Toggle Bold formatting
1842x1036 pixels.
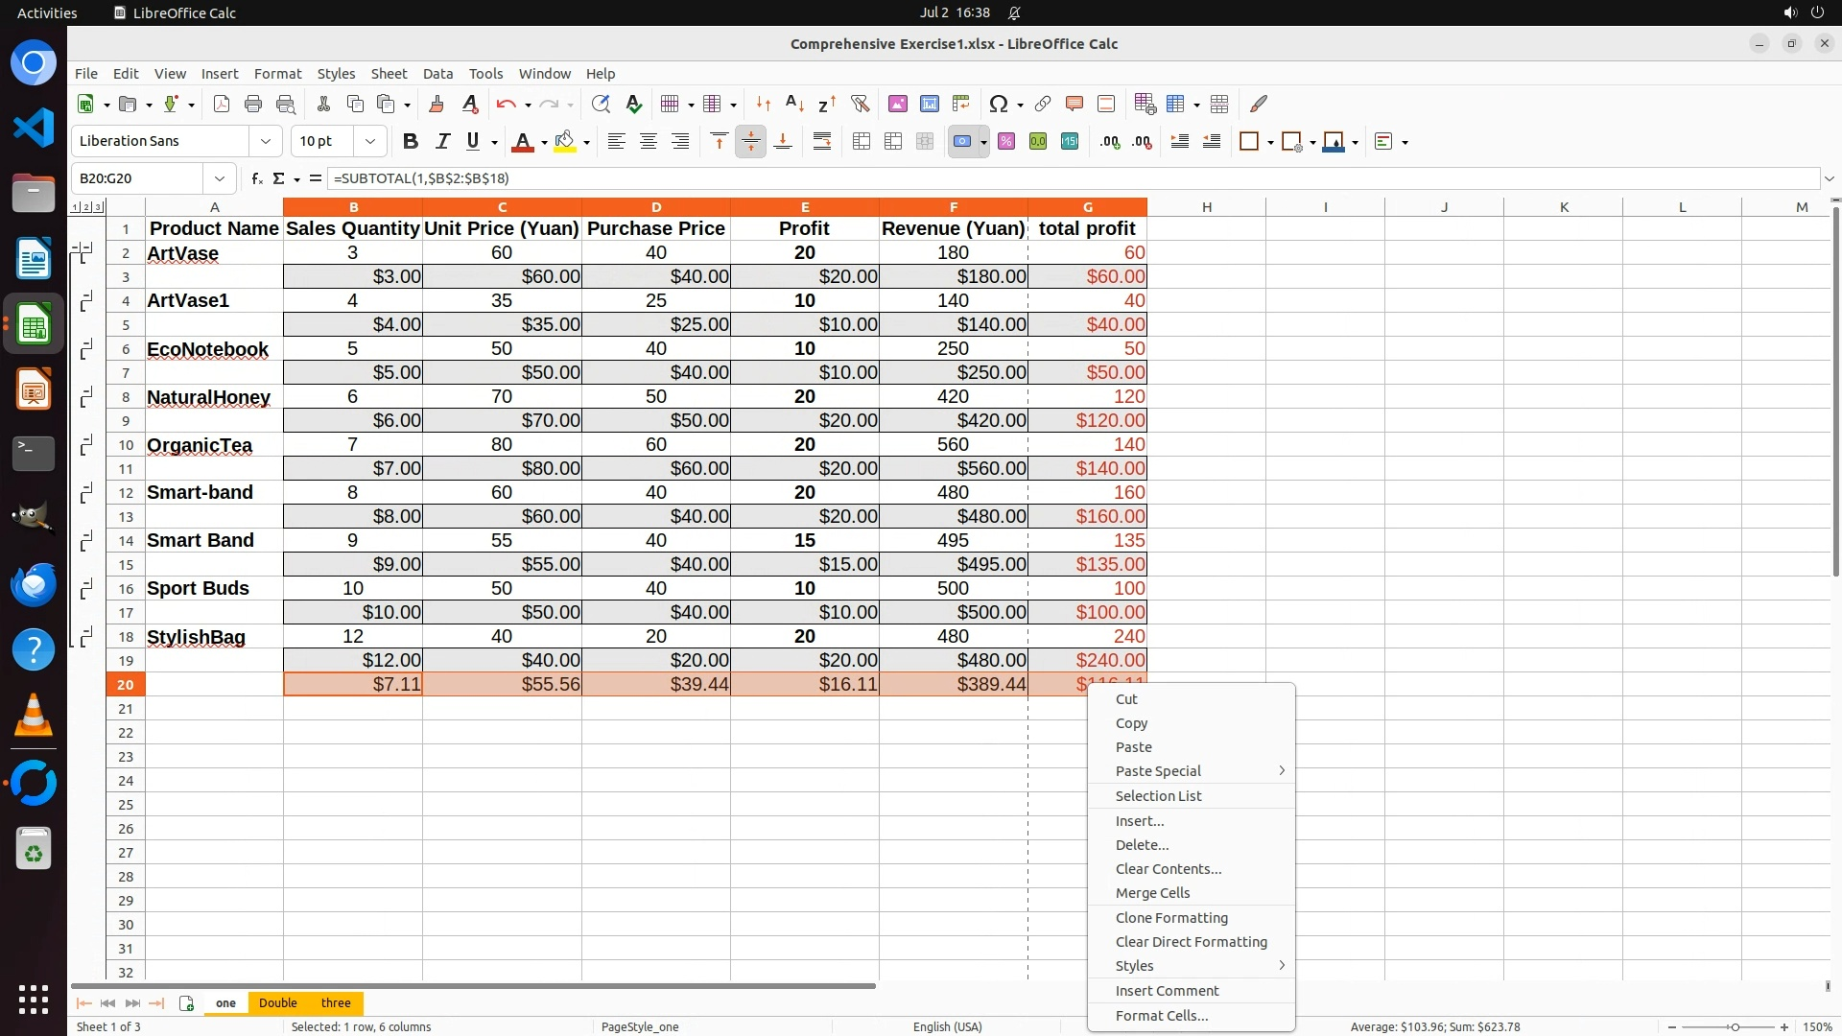click(411, 141)
